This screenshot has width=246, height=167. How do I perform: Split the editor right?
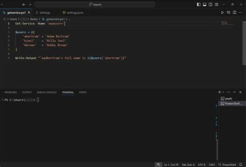(234, 13)
